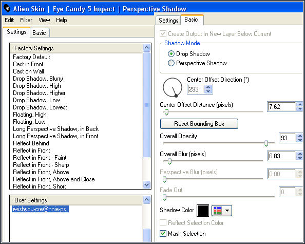Click the Overall Opacity value field

point(288,138)
